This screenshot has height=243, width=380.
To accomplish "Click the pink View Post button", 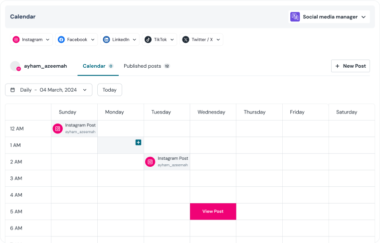I will coord(213,212).
